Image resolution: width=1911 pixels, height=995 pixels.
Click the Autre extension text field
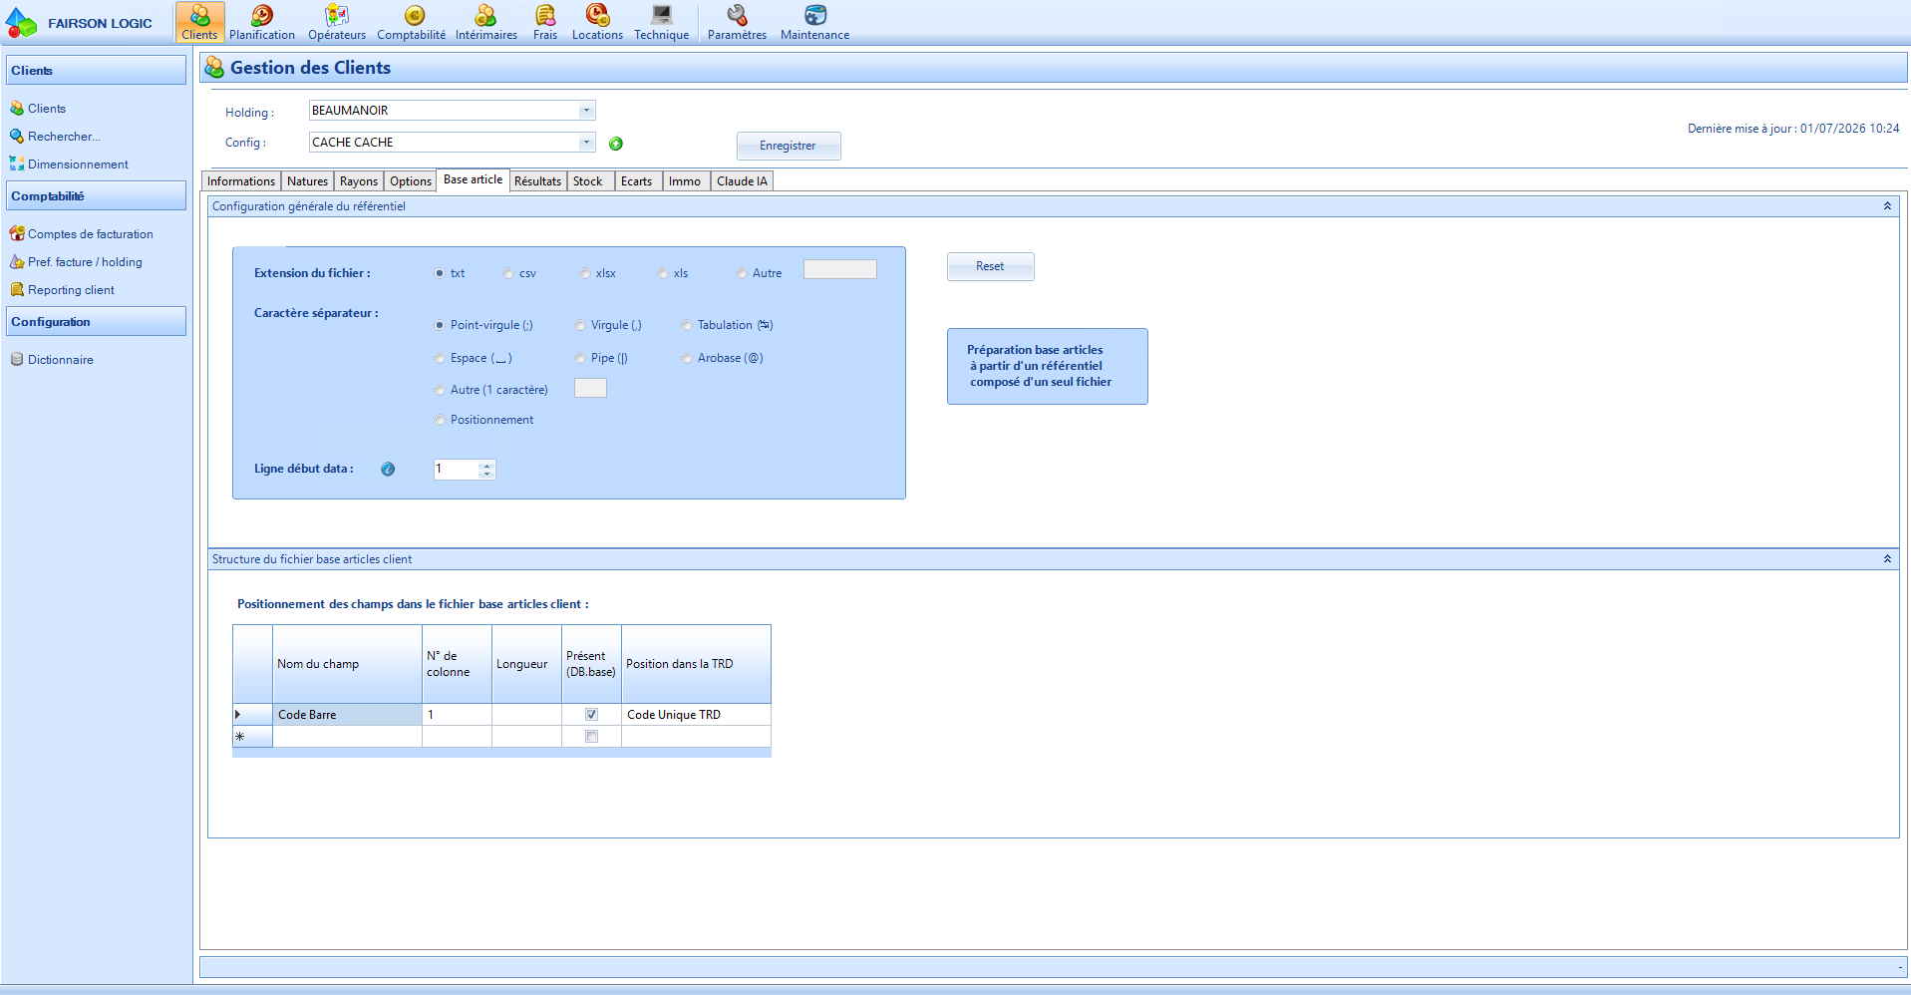840,269
